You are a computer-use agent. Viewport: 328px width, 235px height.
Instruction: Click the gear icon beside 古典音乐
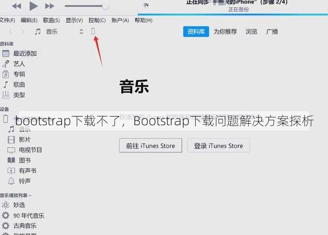pyautogui.click(x=6, y=225)
